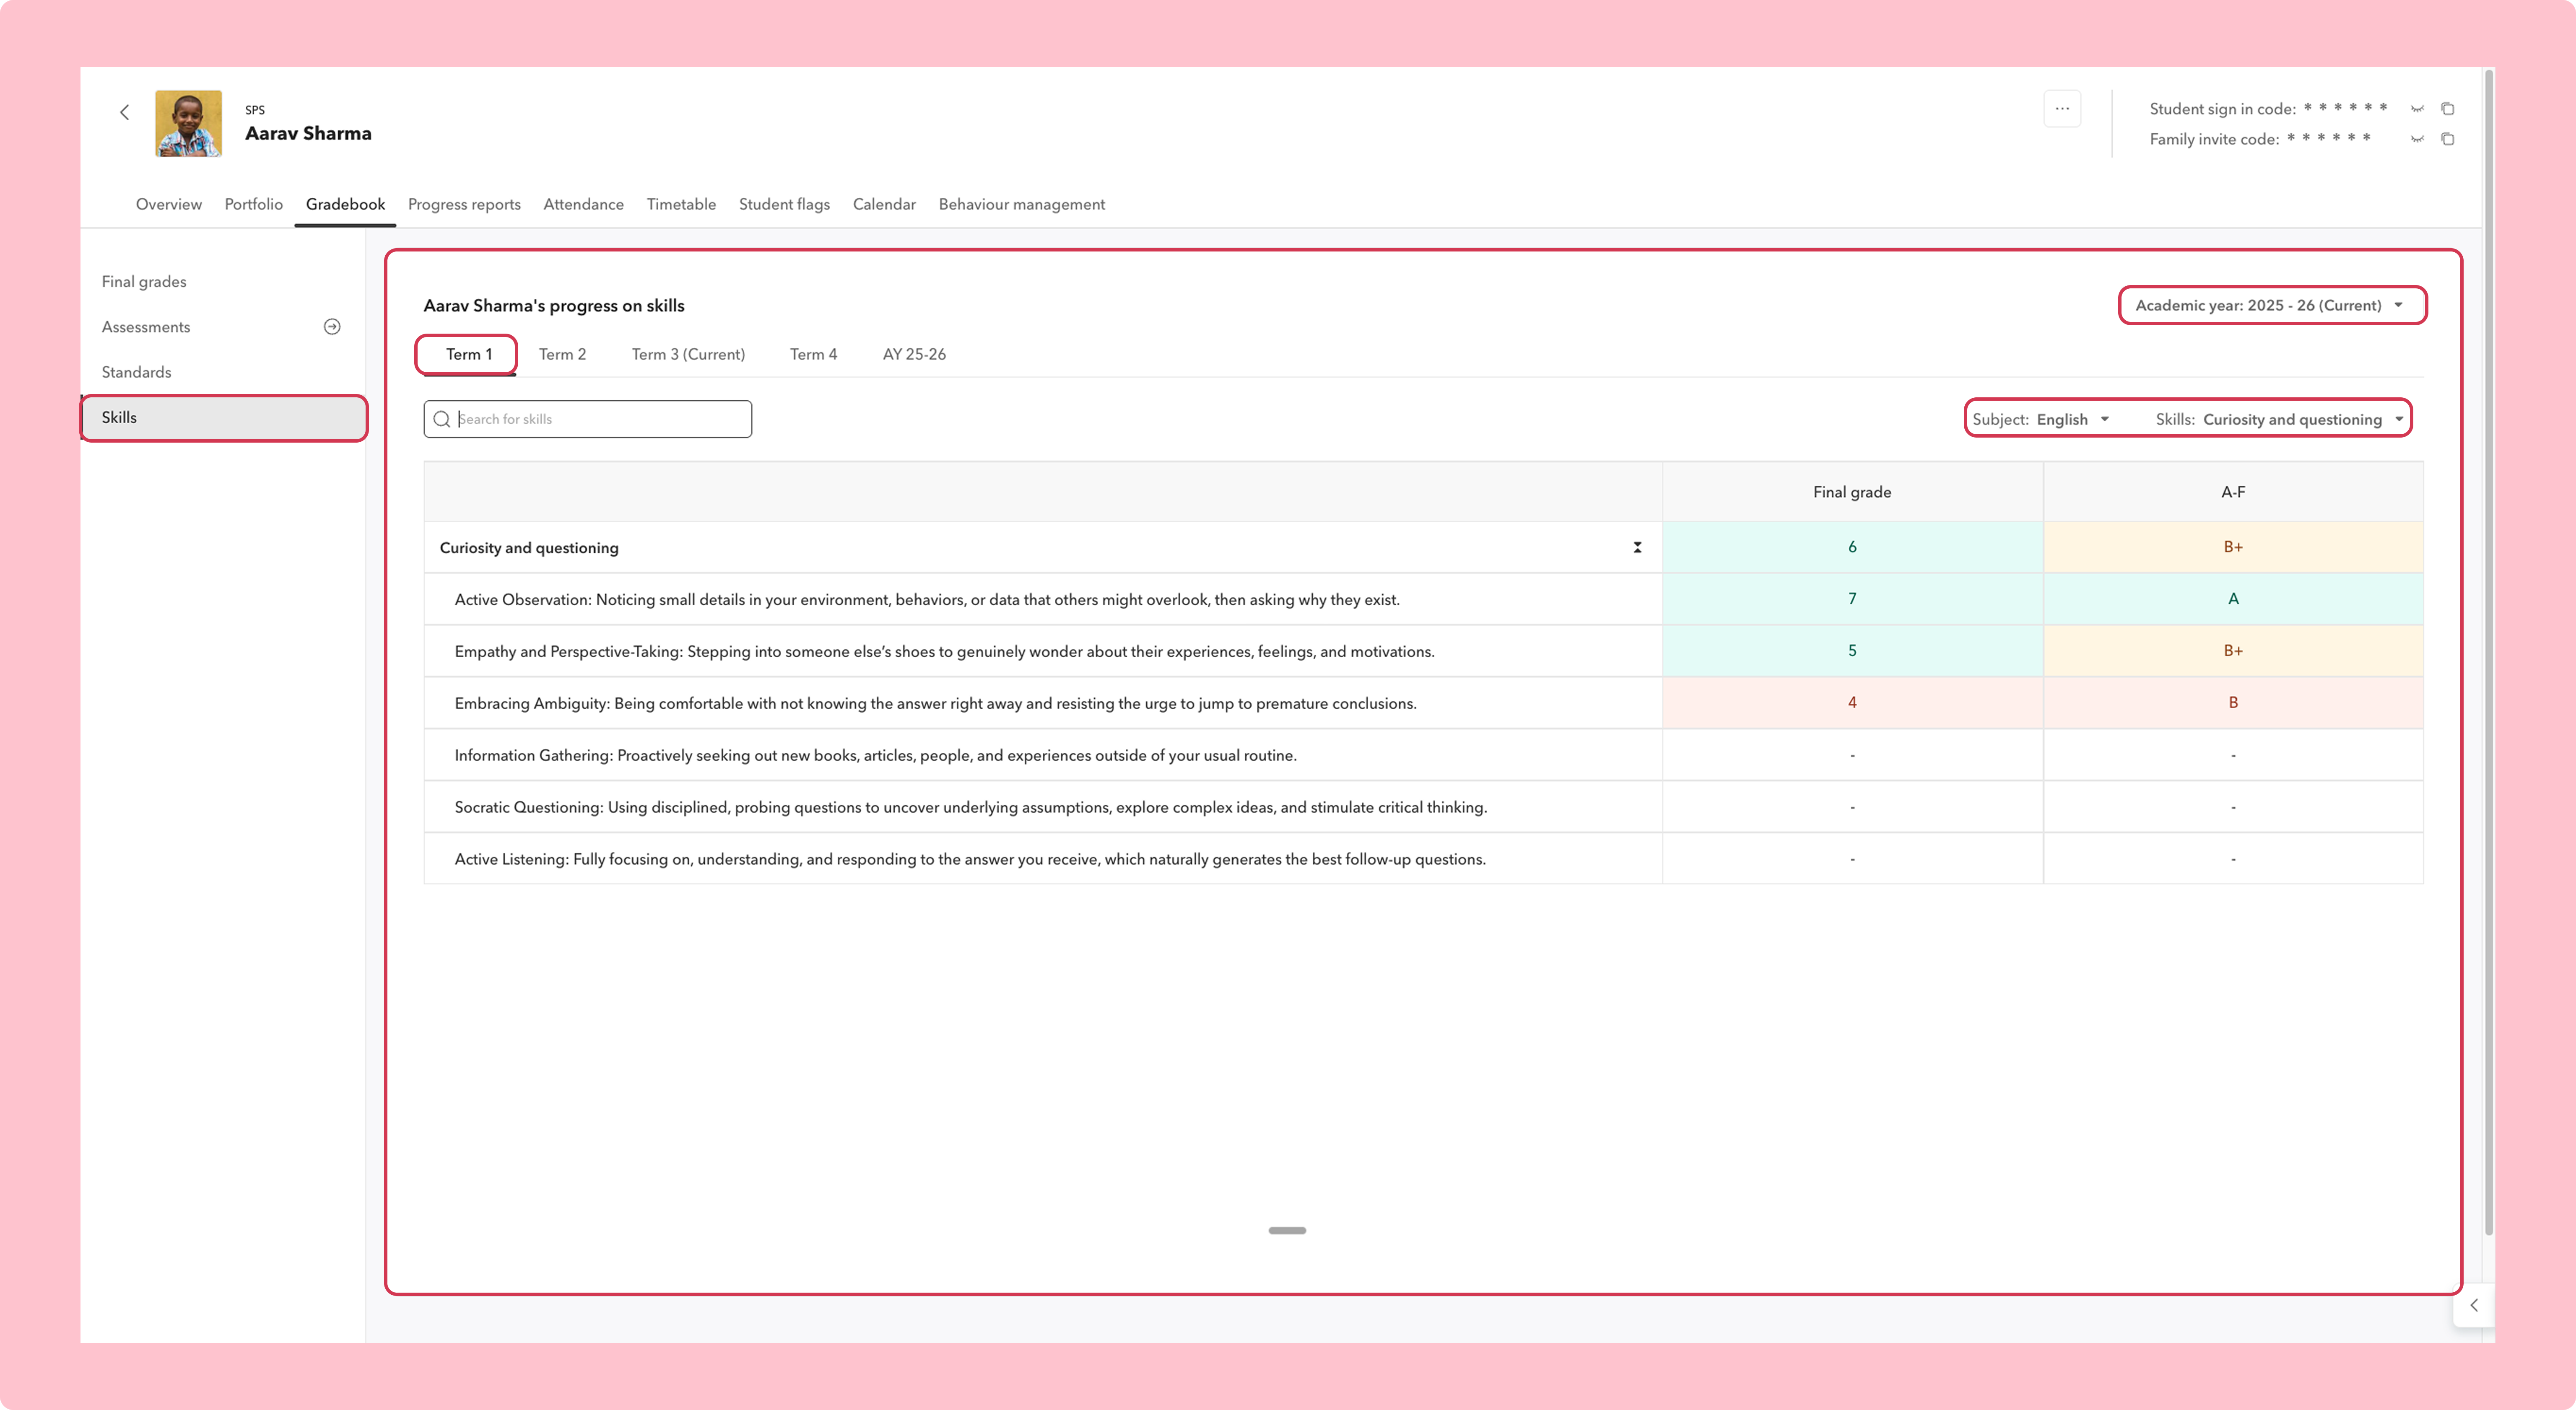Reveal the student sign in code

pyautogui.click(x=2417, y=109)
